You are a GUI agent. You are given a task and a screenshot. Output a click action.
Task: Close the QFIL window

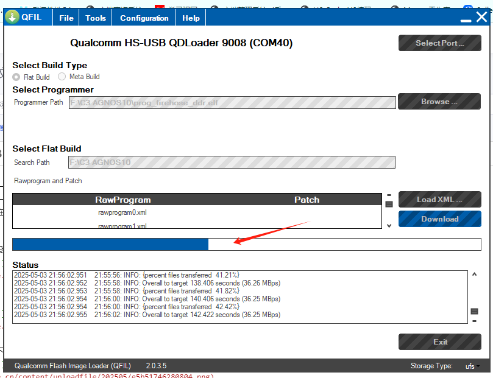tap(481, 17)
